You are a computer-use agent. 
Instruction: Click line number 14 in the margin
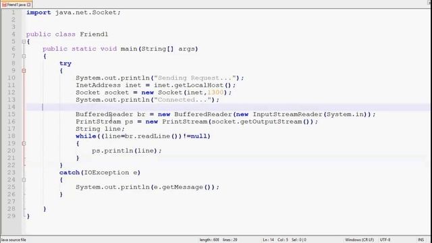click(x=11, y=107)
